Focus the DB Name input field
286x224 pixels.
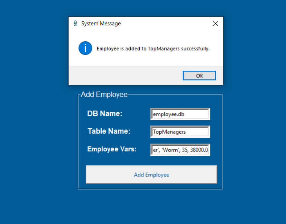(x=180, y=114)
